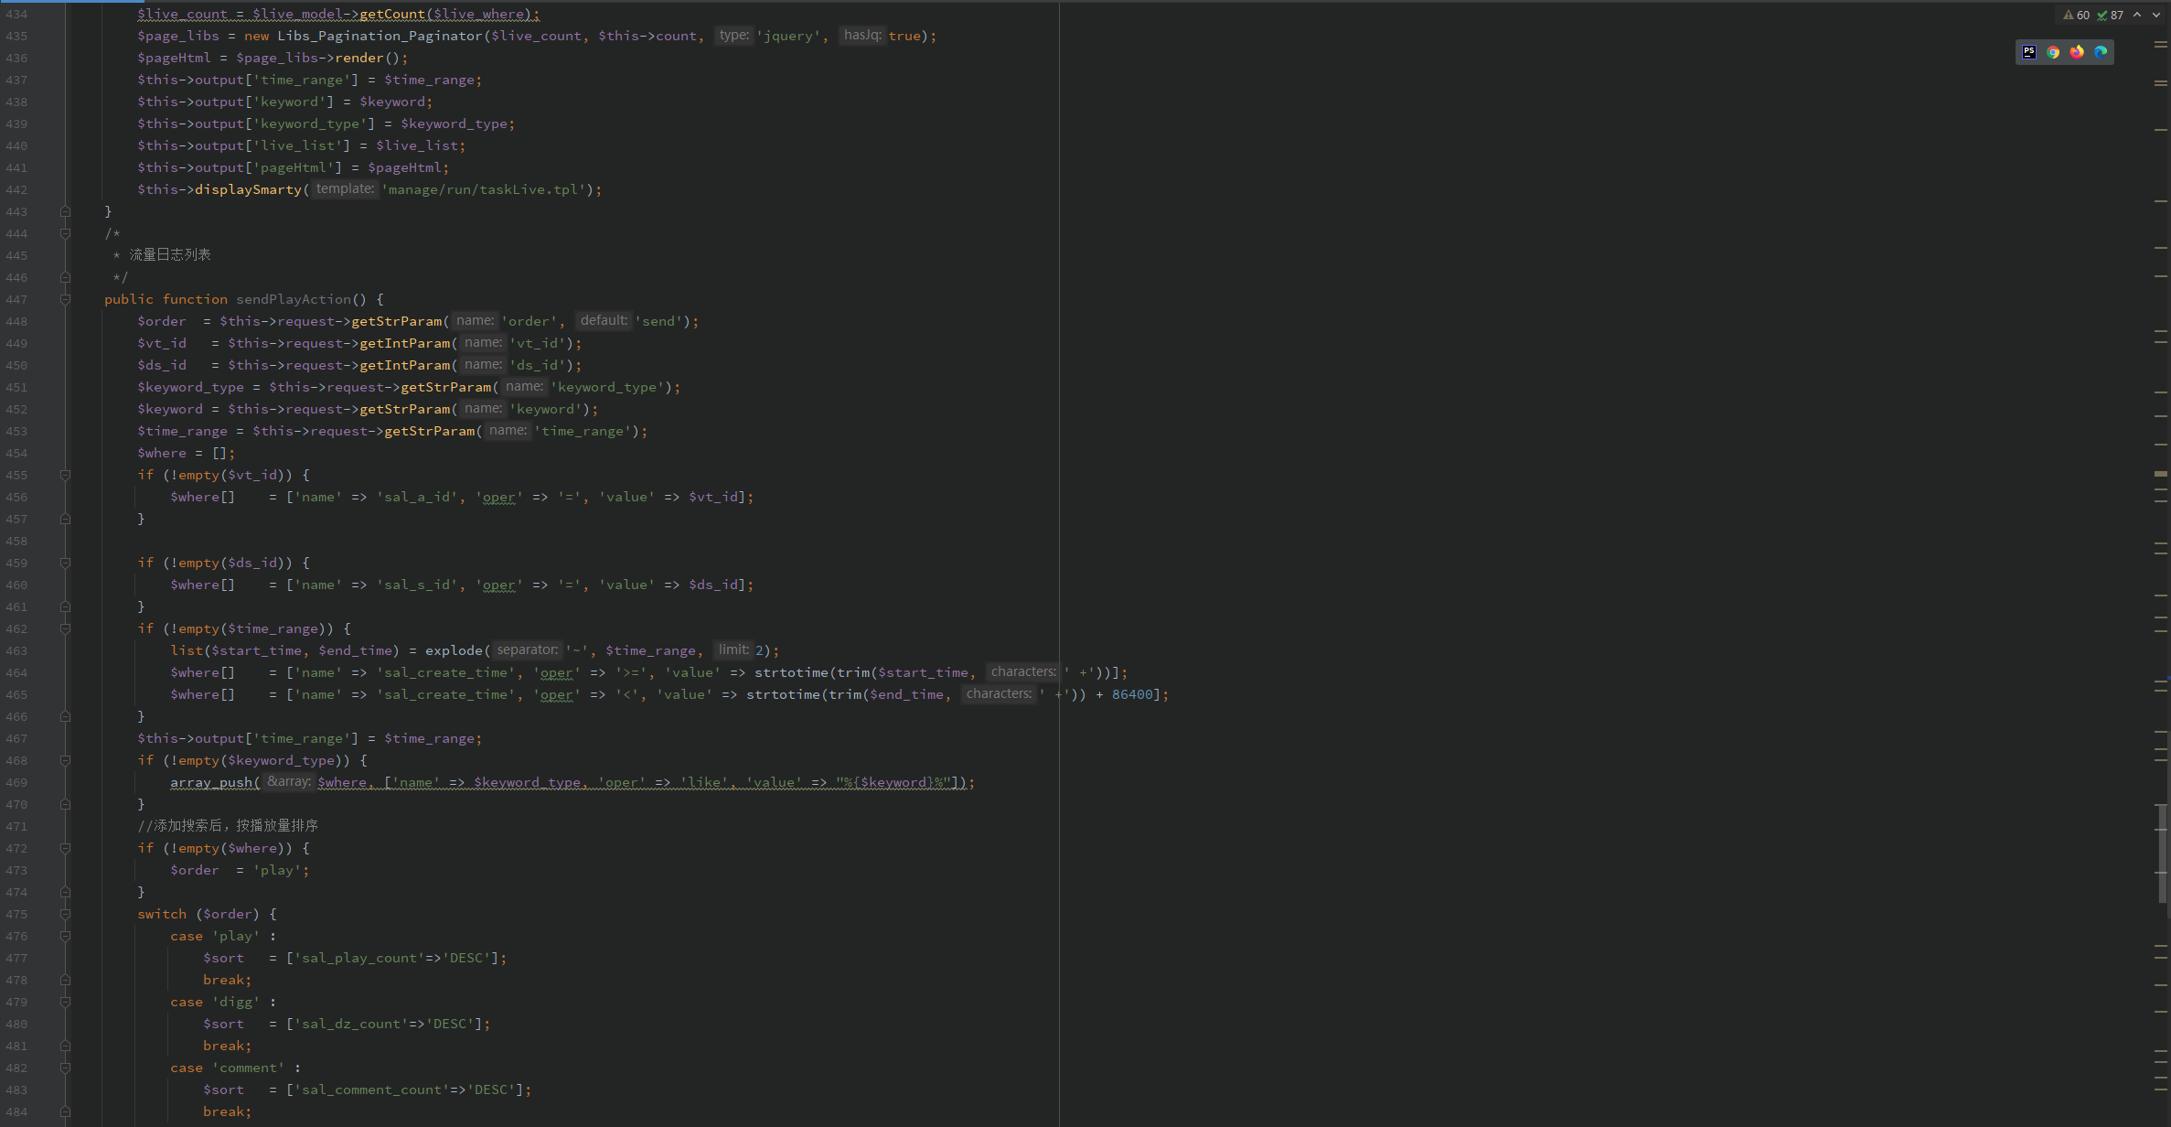Go to previous highlighted error arrow

[x=2136, y=15]
